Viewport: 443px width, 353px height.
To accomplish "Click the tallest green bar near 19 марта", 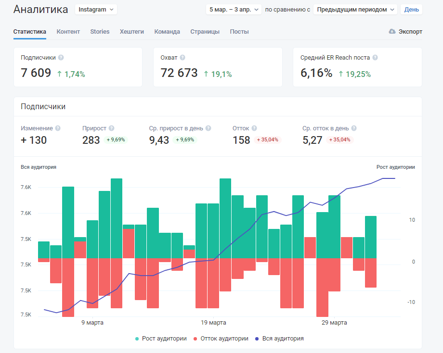I will [225, 218].
